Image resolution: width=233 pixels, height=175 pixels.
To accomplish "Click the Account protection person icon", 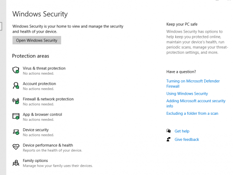I will click(x=16, y=85).
